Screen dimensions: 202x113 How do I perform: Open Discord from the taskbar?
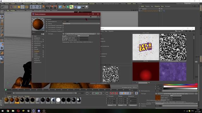(x=39, y=111)
